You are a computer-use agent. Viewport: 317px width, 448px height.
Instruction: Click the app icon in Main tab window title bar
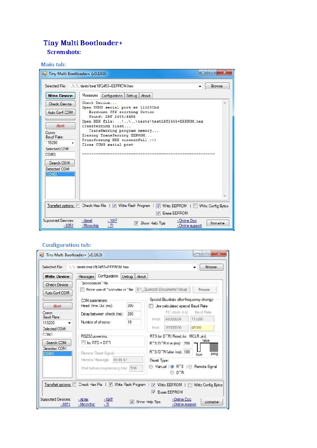point(44,74)
